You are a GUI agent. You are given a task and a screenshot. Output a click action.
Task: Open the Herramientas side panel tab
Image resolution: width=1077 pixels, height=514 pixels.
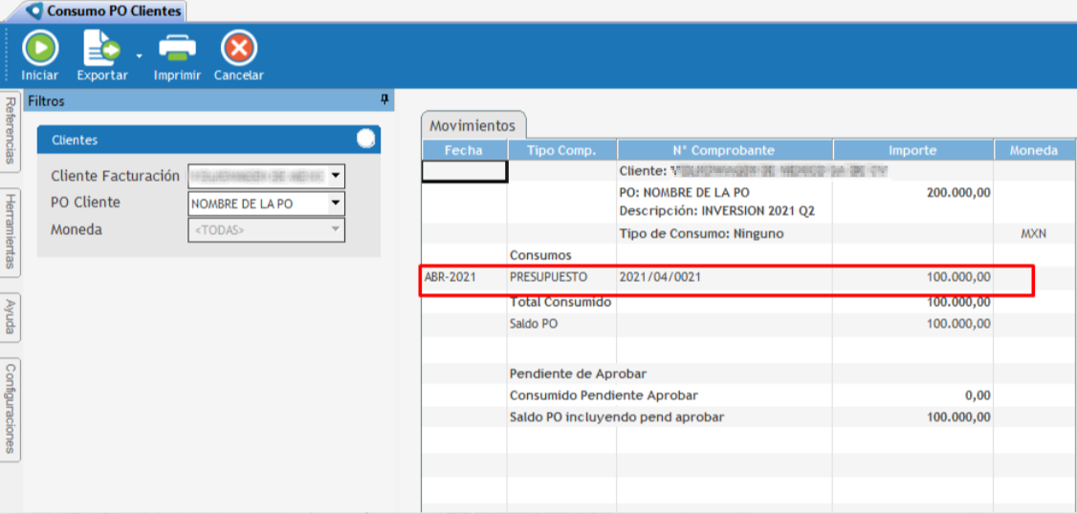[11, 230]
